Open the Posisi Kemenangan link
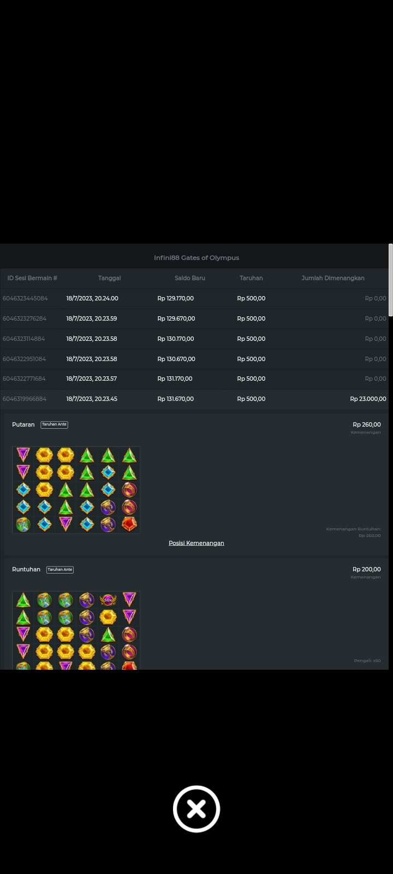This screenshot has height=874, width=393. tap(196, 543)
